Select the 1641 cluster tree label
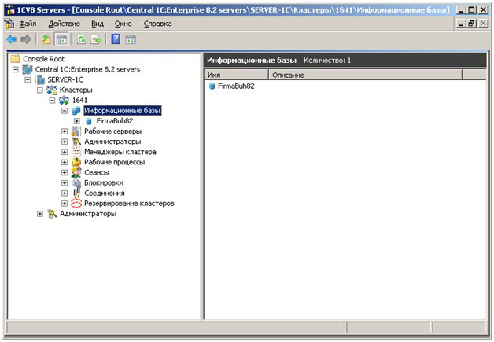The width and height of the screenshot is (494, 342). click(x=79, y=101)
